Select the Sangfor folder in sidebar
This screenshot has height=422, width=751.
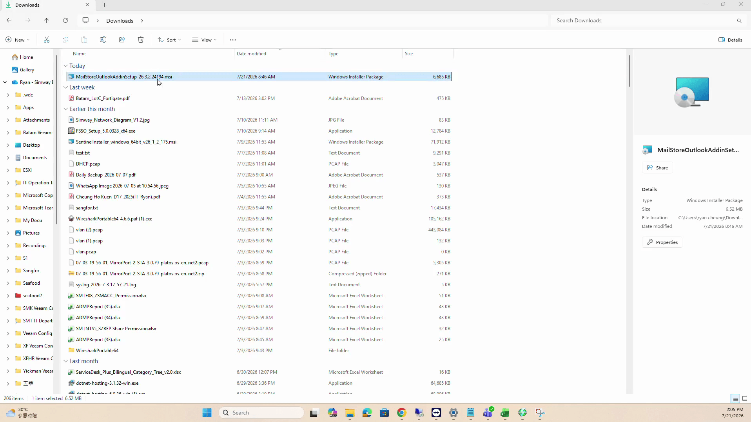click(31, 271)
